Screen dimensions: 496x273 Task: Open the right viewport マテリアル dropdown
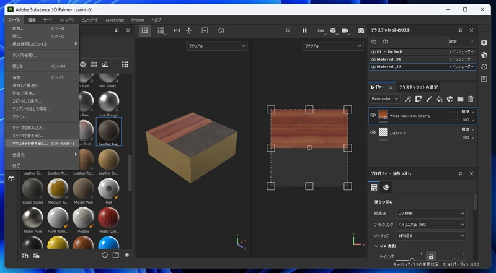point(332,46)
